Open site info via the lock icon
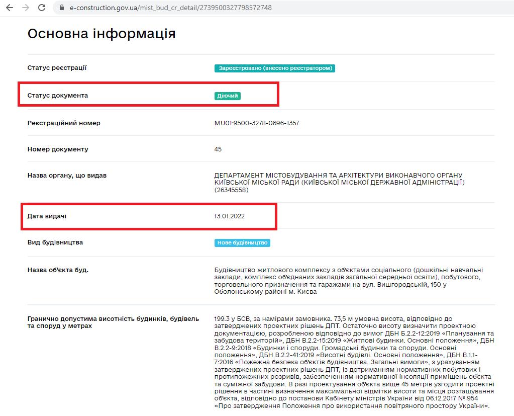 click(x=62, y=8)
